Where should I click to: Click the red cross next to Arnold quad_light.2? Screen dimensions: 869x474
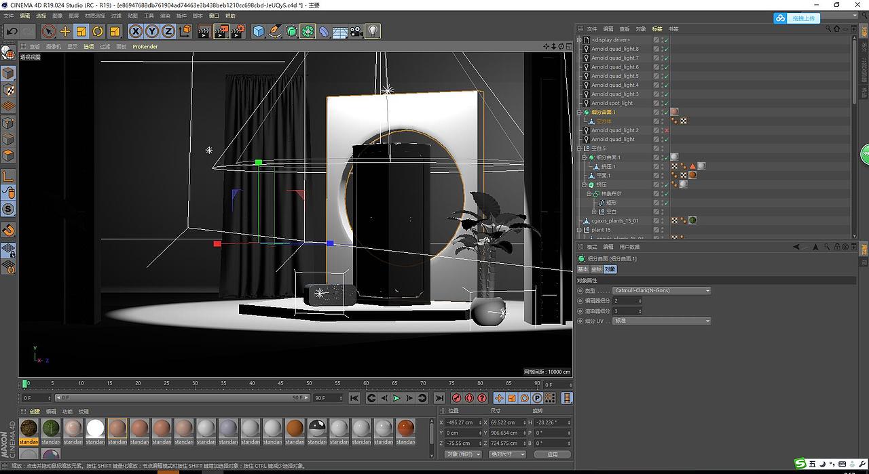pos(665,130)
